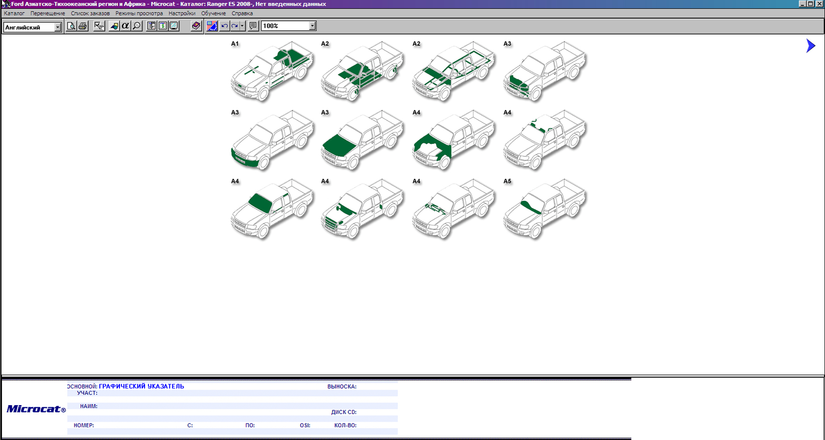The width and height of the screenshot is (825, 440).
Task: Click the alpha symbol search icon
Action: pos(125,26)
